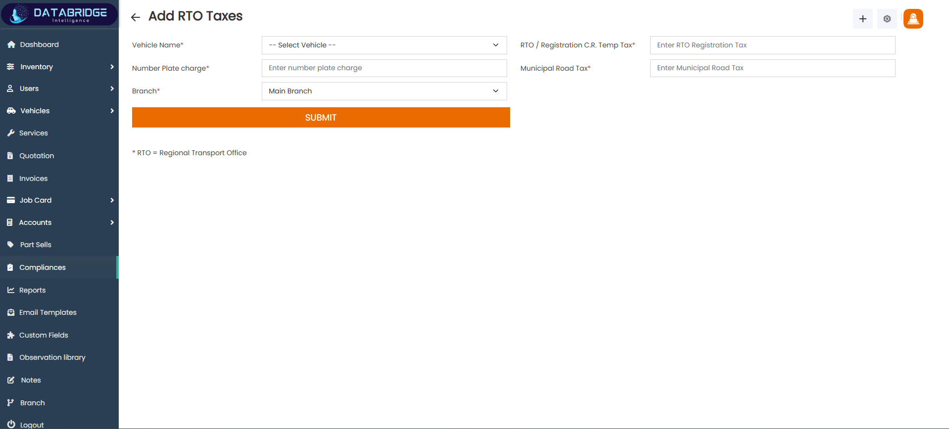
Task: Click the Branch fork icon
Action: (x=10, y=403)
